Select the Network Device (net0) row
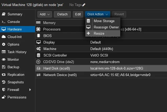The width and height of the screenshot is (167, 112). [101, 75]
